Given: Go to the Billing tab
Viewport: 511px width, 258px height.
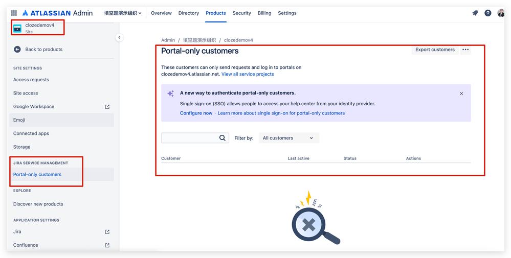Looking at the screenshot, I should [264, 13].
